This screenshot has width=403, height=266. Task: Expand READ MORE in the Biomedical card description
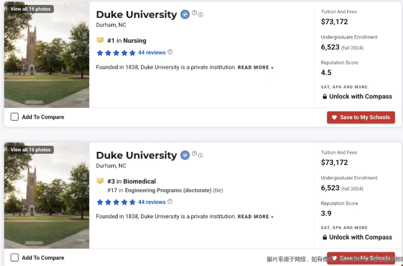coord(256,216)
